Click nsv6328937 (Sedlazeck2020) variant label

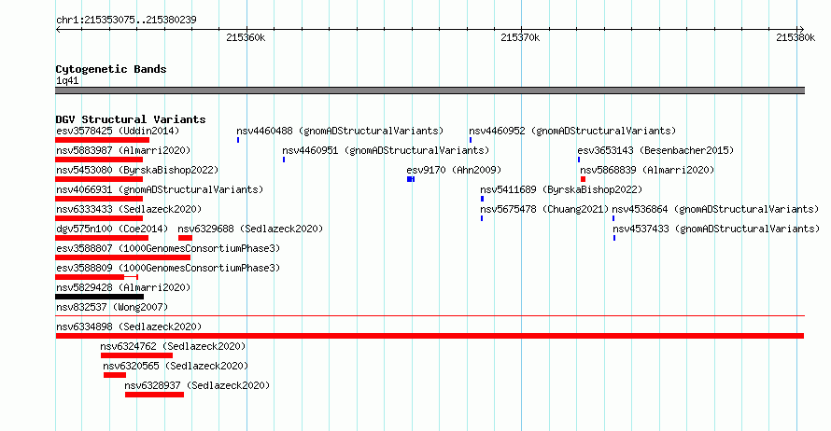[x=197, y=385]
